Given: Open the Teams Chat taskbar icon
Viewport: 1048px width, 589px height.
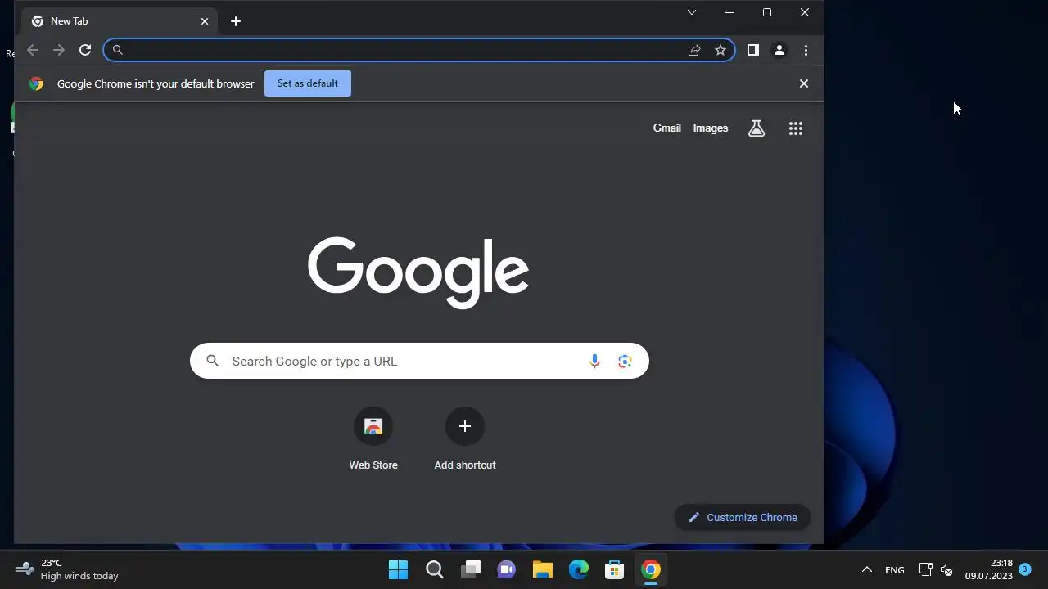Looking at the screenshot, I should [x=507, y=570].
